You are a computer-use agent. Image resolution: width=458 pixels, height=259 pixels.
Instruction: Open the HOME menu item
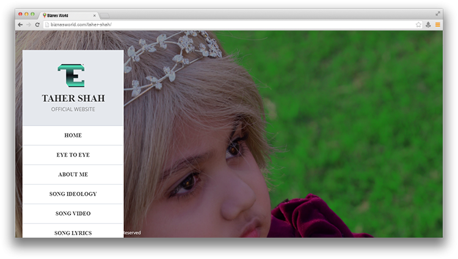[73, 135]
